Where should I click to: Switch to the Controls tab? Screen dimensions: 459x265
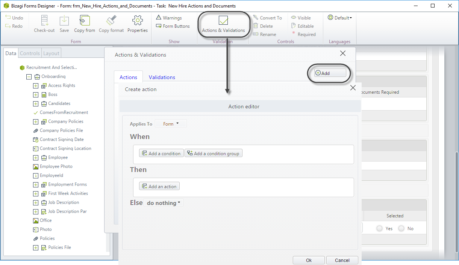[x=30, y=53]
